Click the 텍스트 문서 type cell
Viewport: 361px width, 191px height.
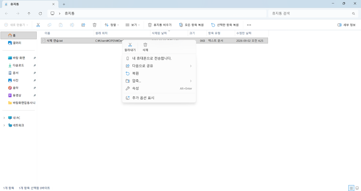[216, 41]
